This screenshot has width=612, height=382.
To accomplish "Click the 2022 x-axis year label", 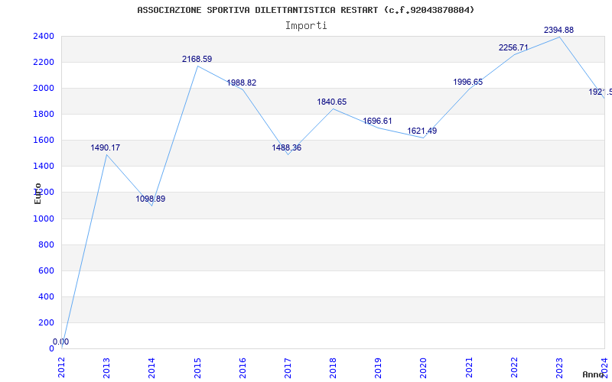I will 514,367.
